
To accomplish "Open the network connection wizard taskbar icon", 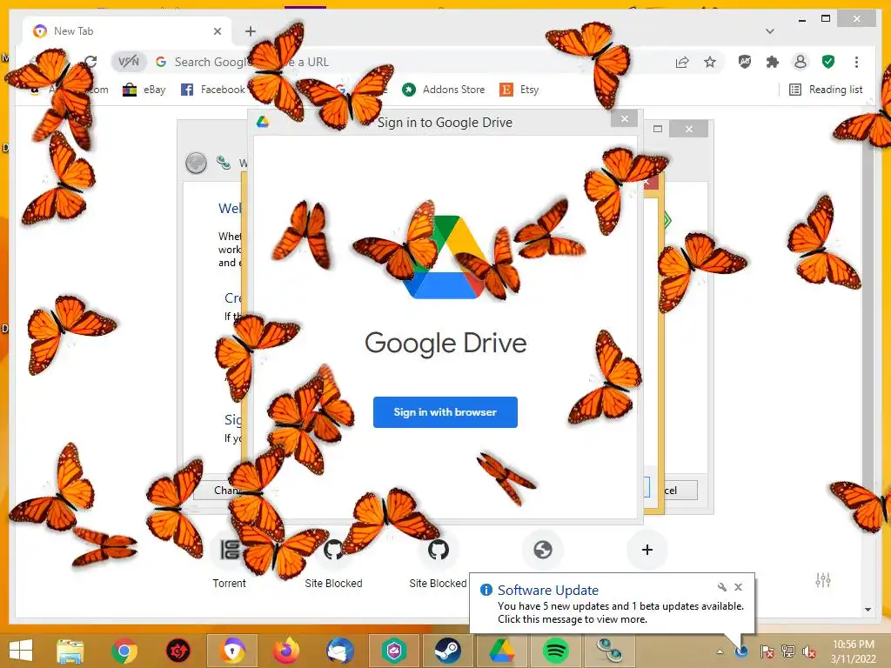I will click(x=609, y=651).
